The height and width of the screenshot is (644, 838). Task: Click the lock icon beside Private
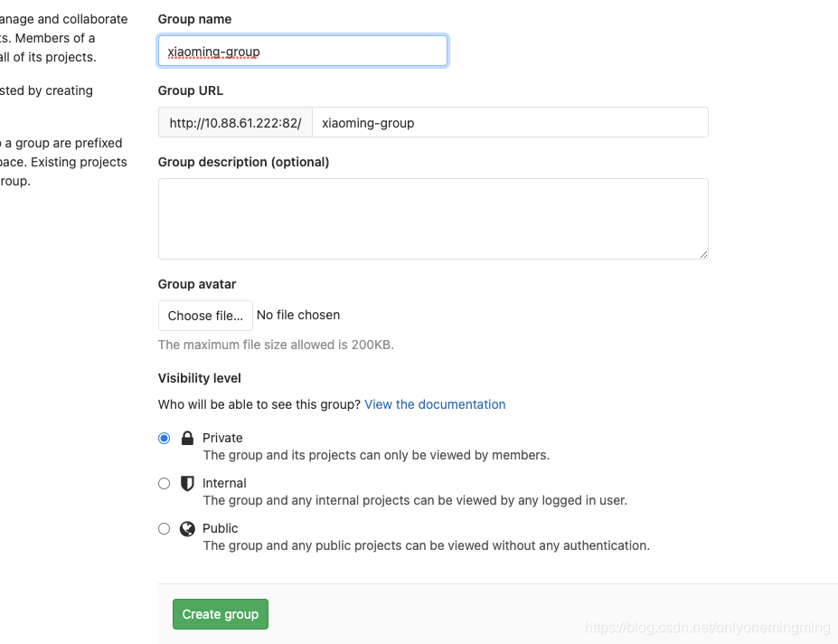tap(187, 438)
